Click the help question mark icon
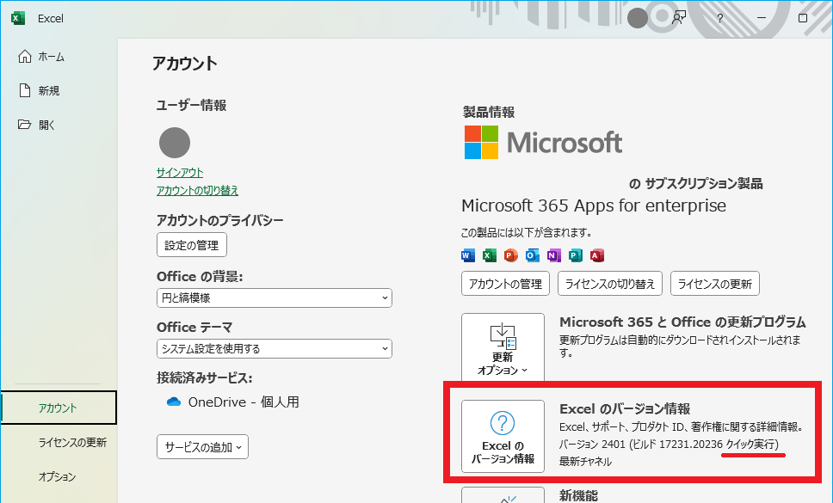This screenshot has width=833, height=503. (719, 18)
